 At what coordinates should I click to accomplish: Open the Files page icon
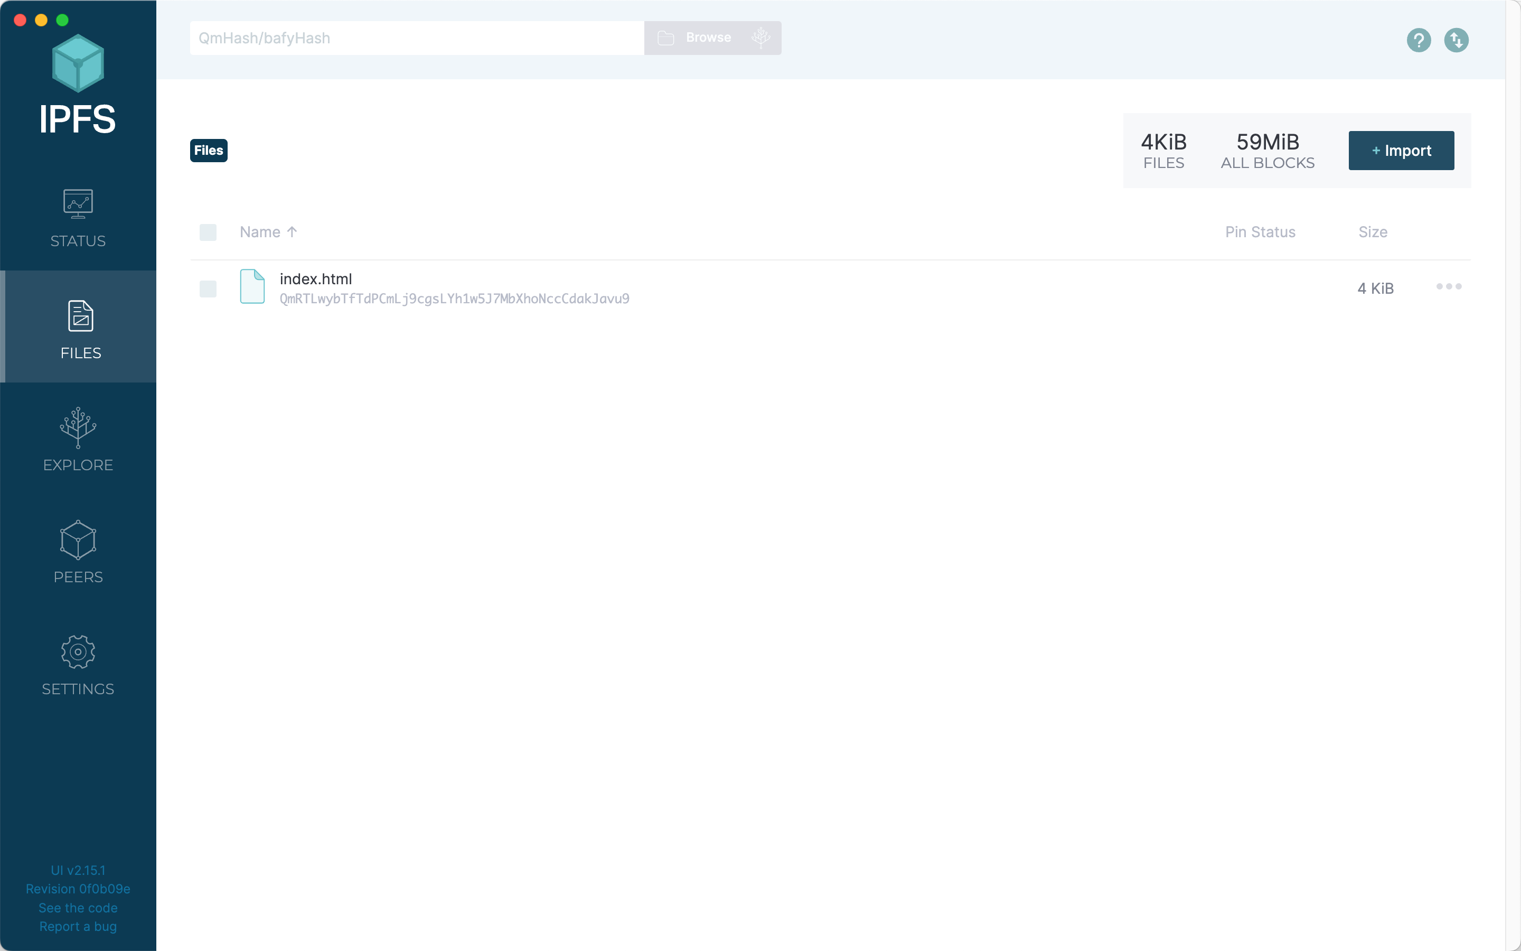[80, 316]
